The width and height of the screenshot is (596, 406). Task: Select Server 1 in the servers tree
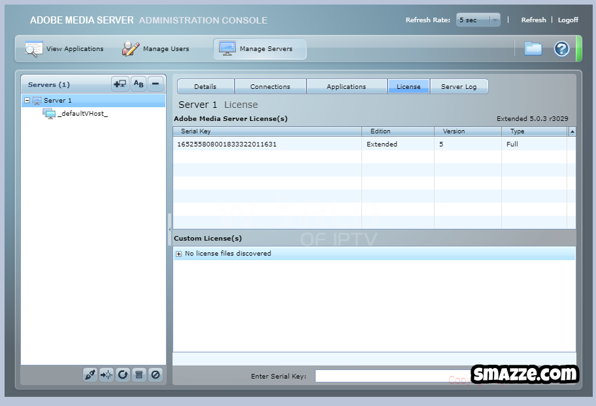point(93,101)
